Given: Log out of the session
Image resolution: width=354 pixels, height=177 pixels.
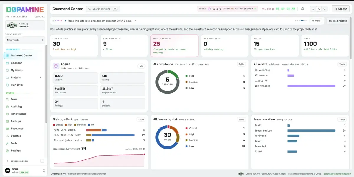Looking at the screenshot, I should pyautogui.click(x=340, y=9).
